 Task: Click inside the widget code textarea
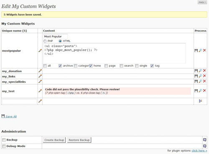coord(115,53)
